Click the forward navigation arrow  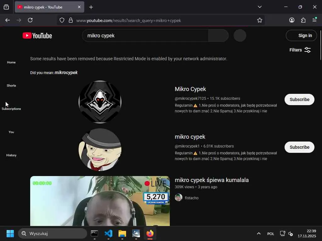tap(19, 20)
